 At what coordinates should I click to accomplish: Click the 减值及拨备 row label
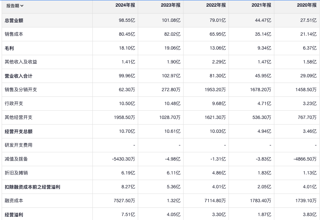16,159
